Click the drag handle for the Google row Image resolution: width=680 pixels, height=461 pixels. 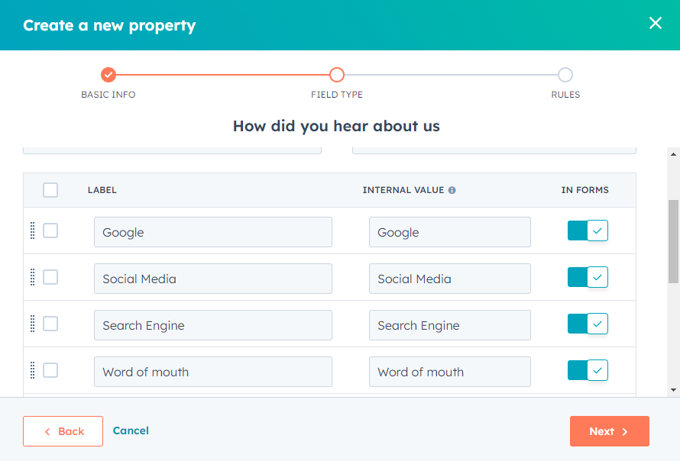[x=32, y=230]
